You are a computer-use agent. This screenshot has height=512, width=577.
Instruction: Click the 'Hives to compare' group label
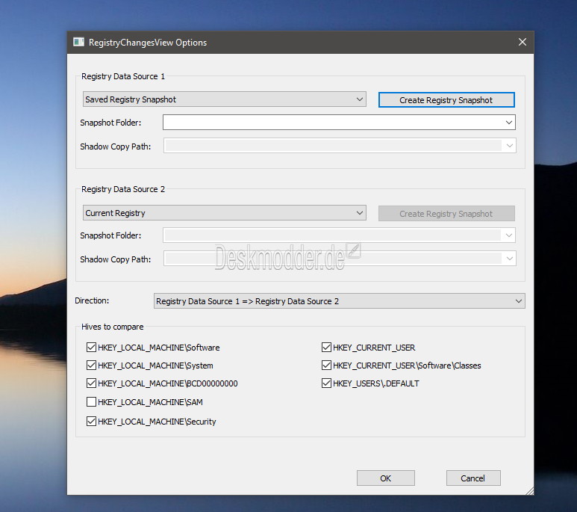[x=112, y=327]
